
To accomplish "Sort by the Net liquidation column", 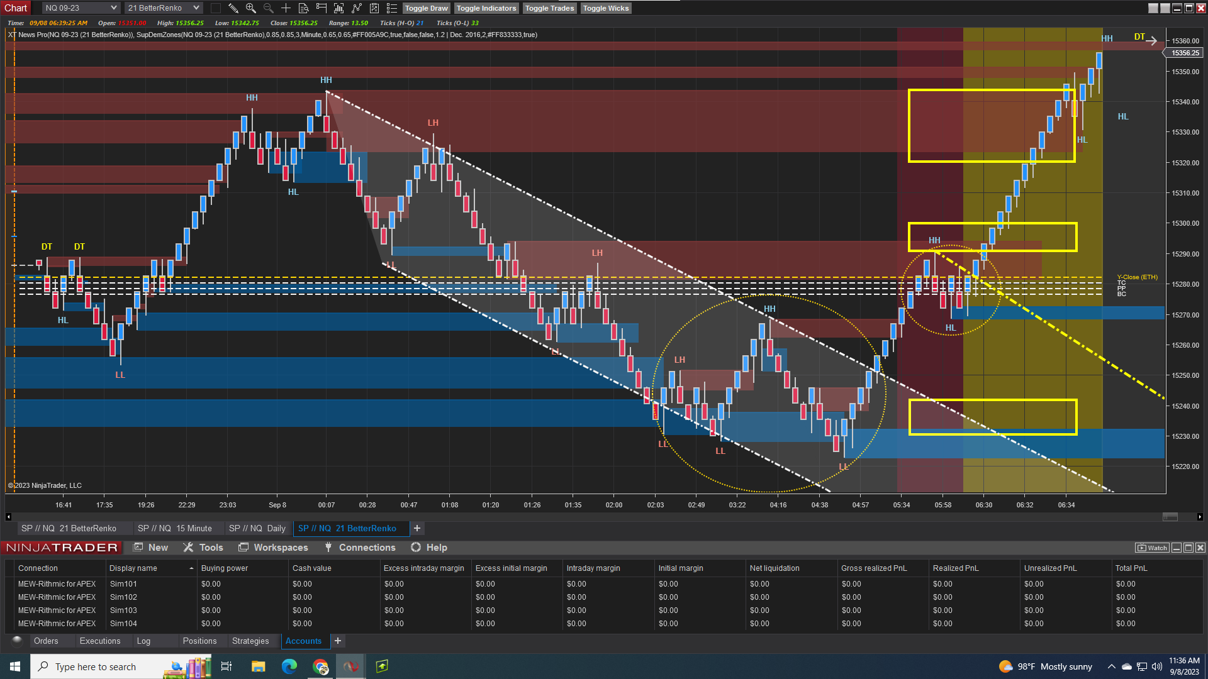I will pos(791,568).
